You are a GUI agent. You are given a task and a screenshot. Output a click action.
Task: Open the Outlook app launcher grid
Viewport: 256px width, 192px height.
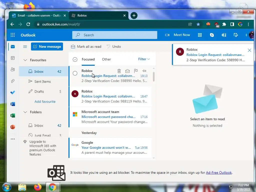[12, 35]
